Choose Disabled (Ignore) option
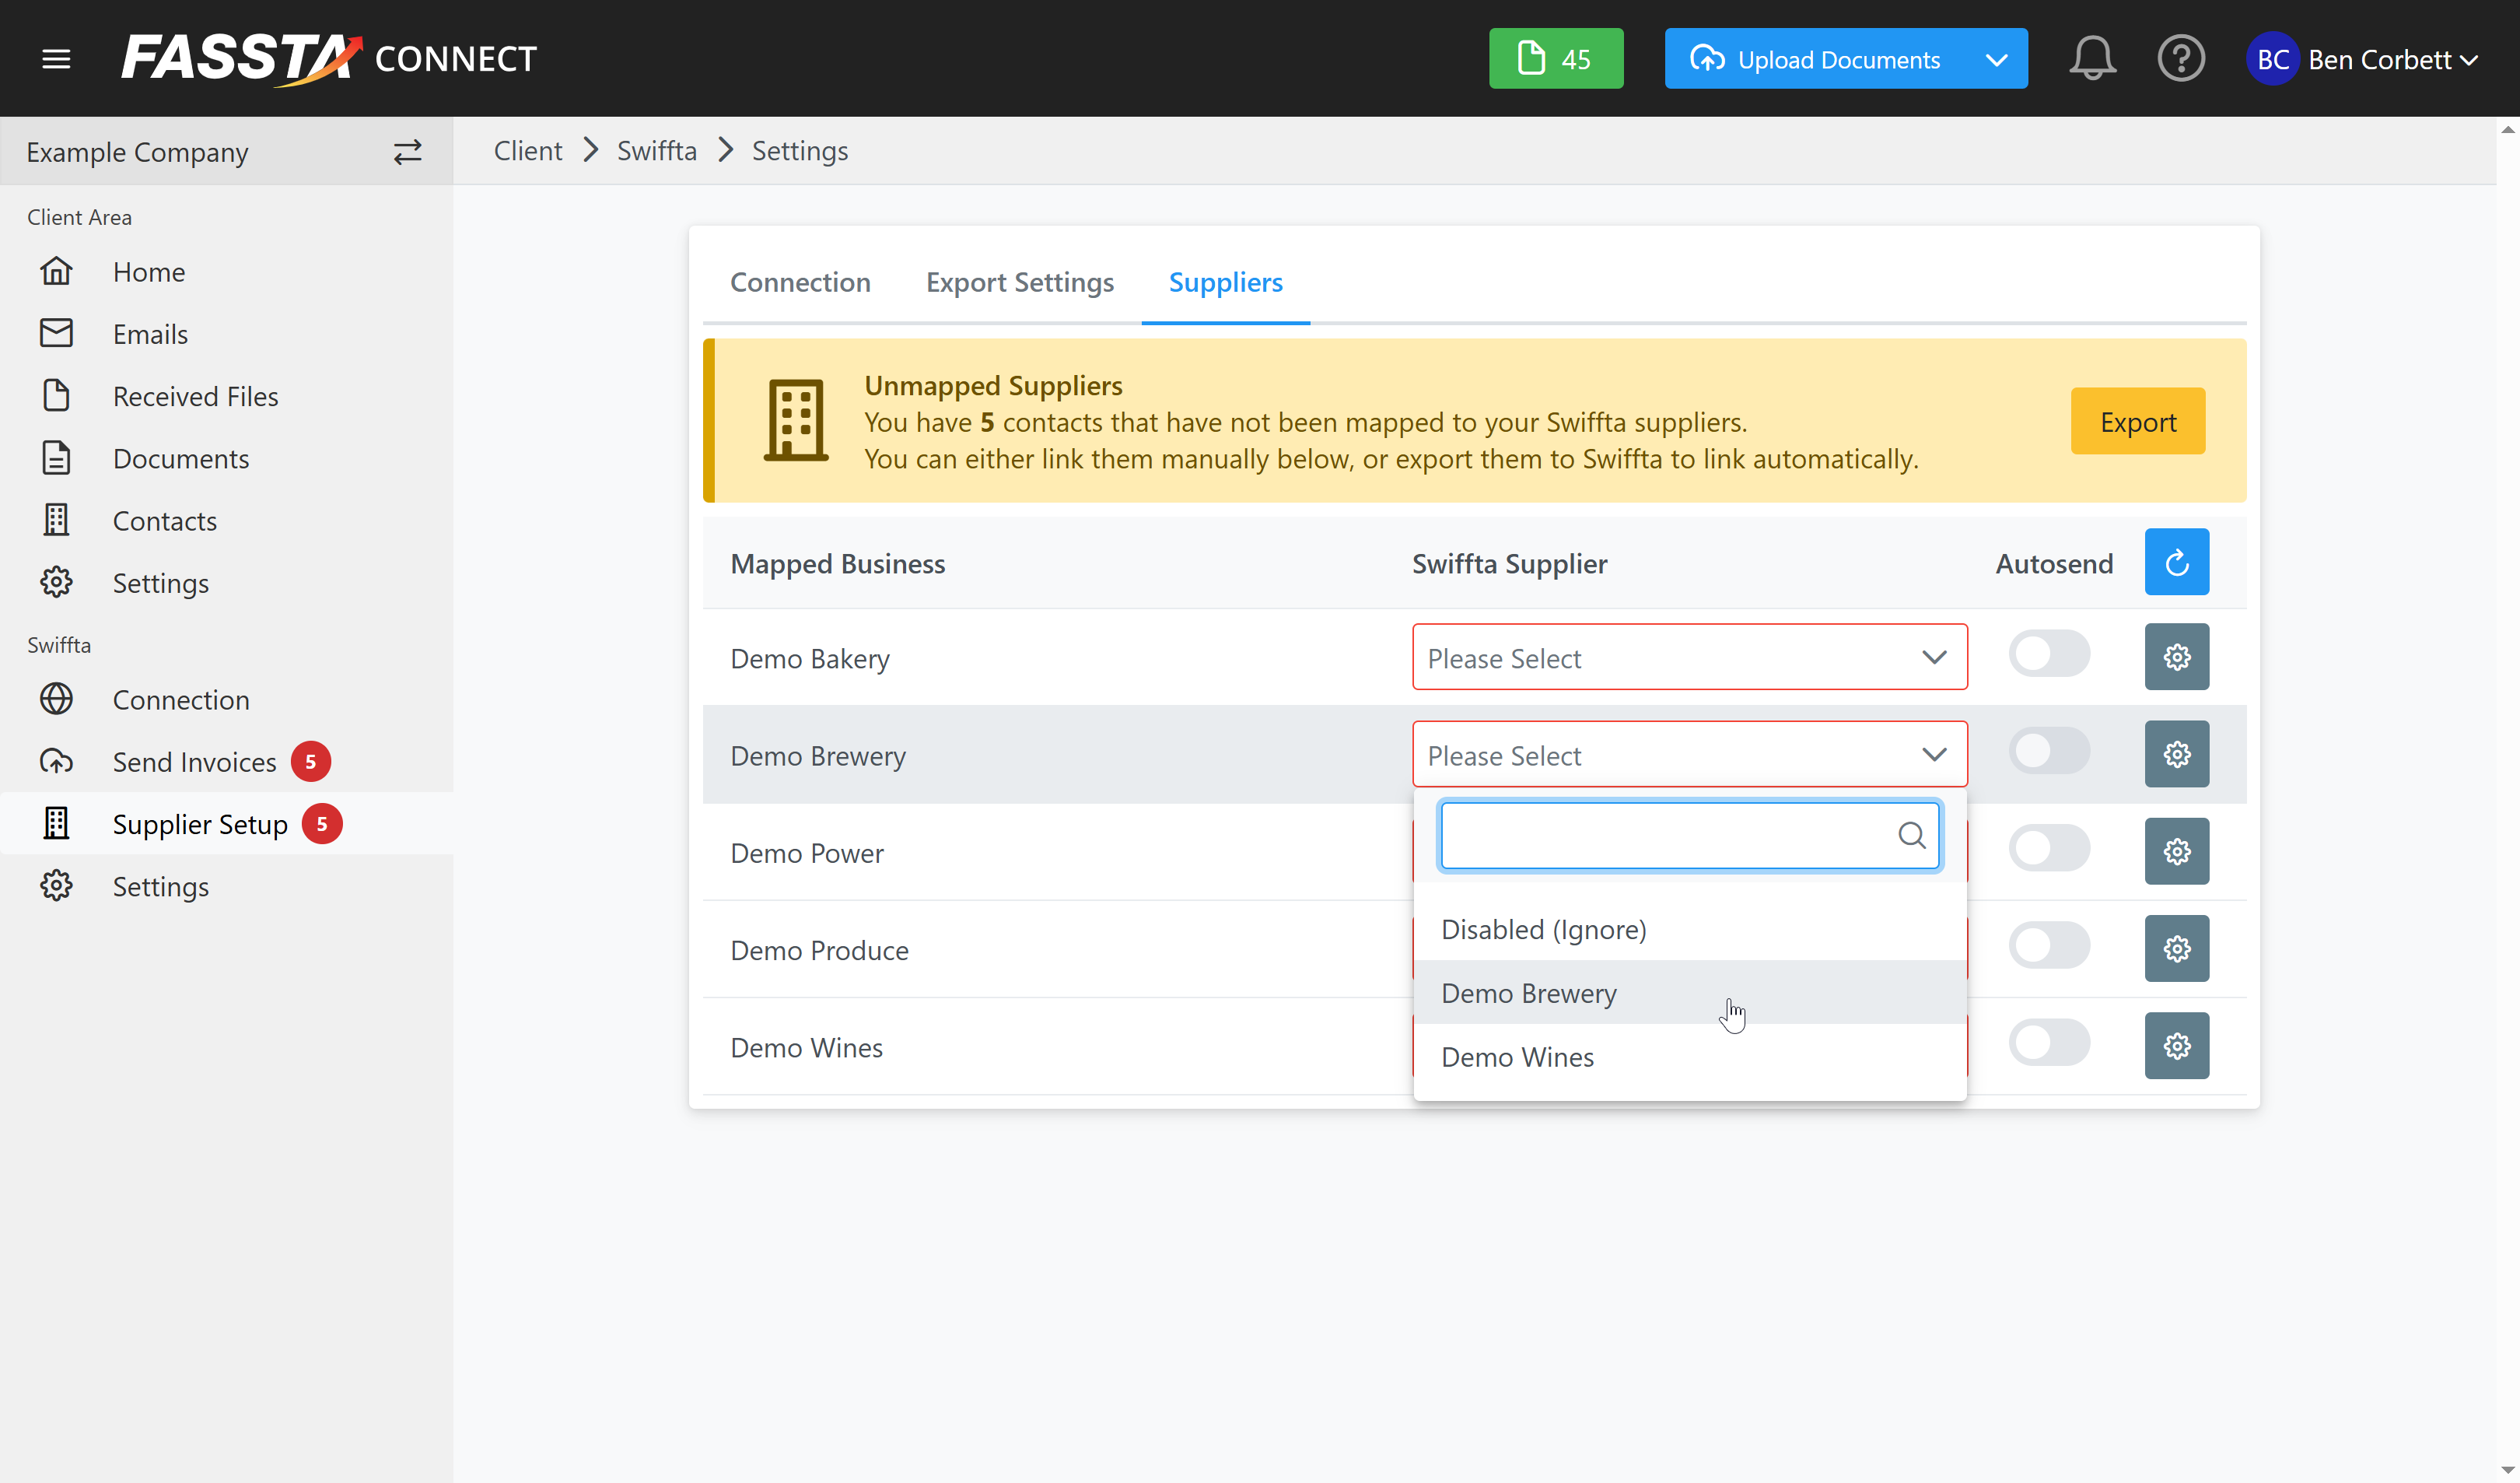The width and height of the screenshot is (2520, 1483). [1543, 930]
